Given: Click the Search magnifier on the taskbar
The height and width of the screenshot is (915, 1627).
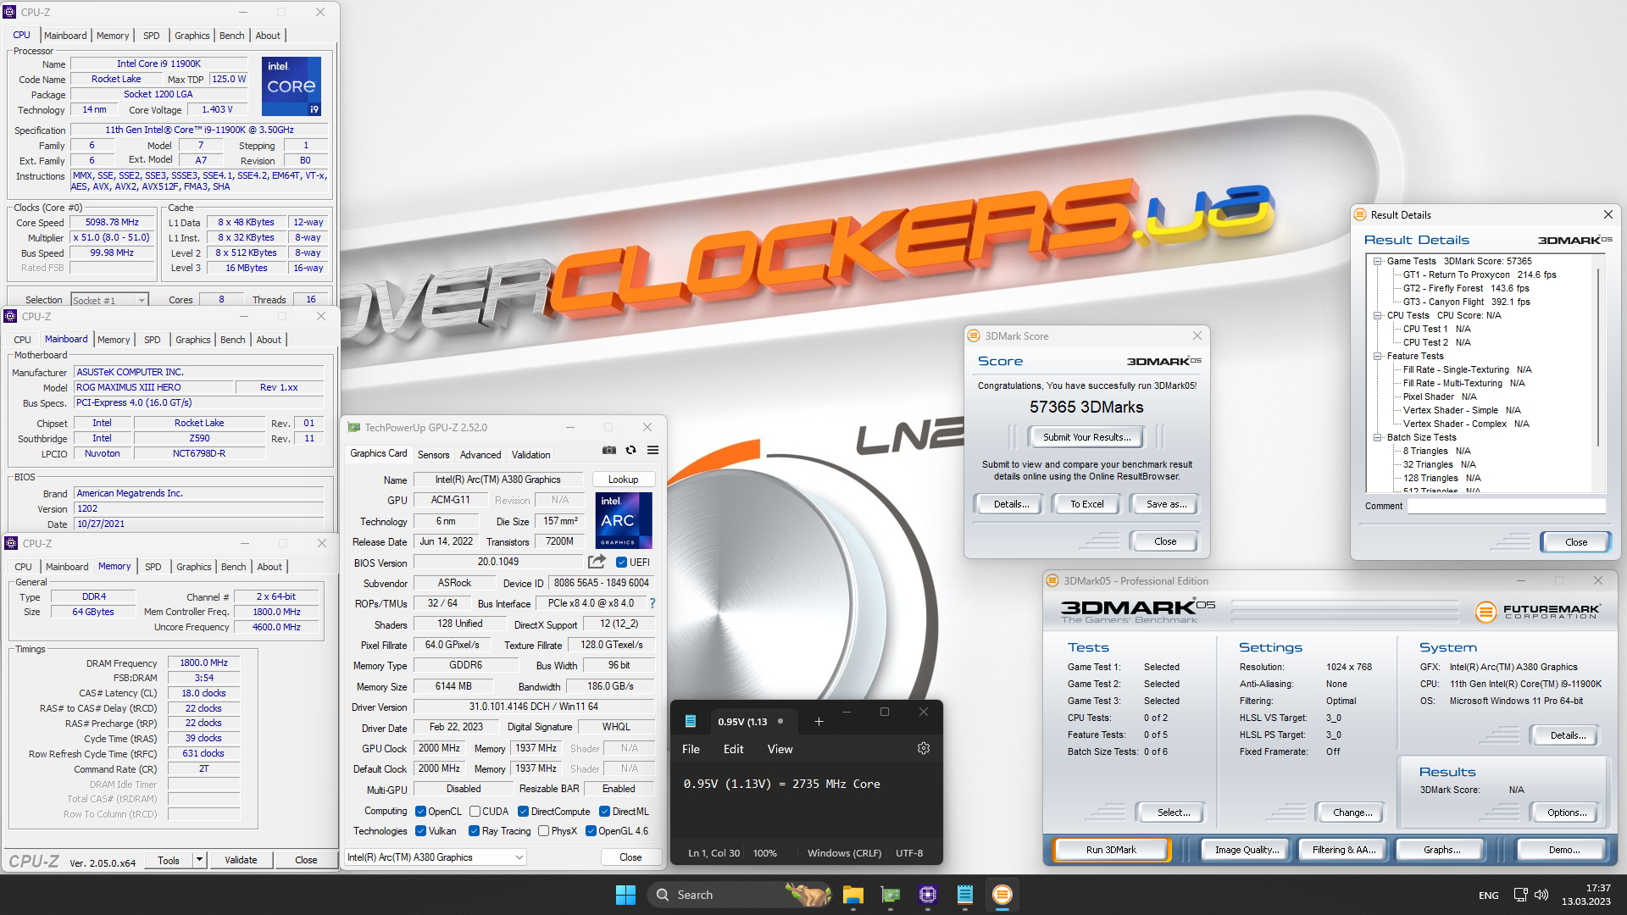Looking at the screenshot, I should coord(663,895).
